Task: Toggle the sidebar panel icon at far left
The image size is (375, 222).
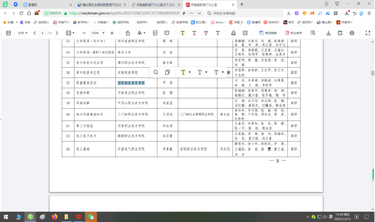Action: (x=8, y=33)
